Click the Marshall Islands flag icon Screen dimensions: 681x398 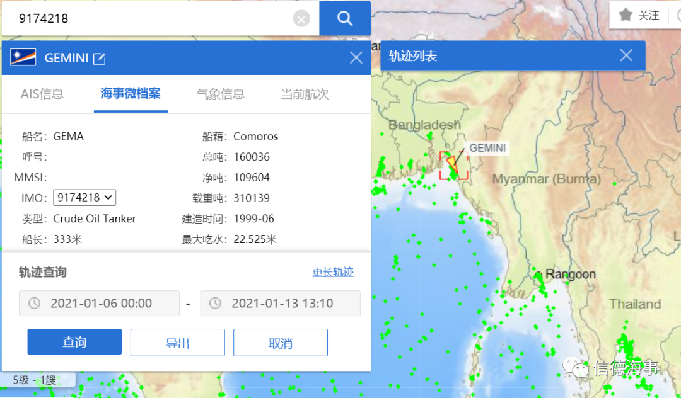[x=23, y=58]
